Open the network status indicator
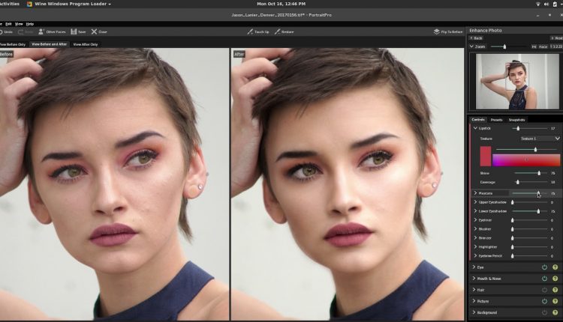Screen dimensions: 563x322 (x=538, y=4)
